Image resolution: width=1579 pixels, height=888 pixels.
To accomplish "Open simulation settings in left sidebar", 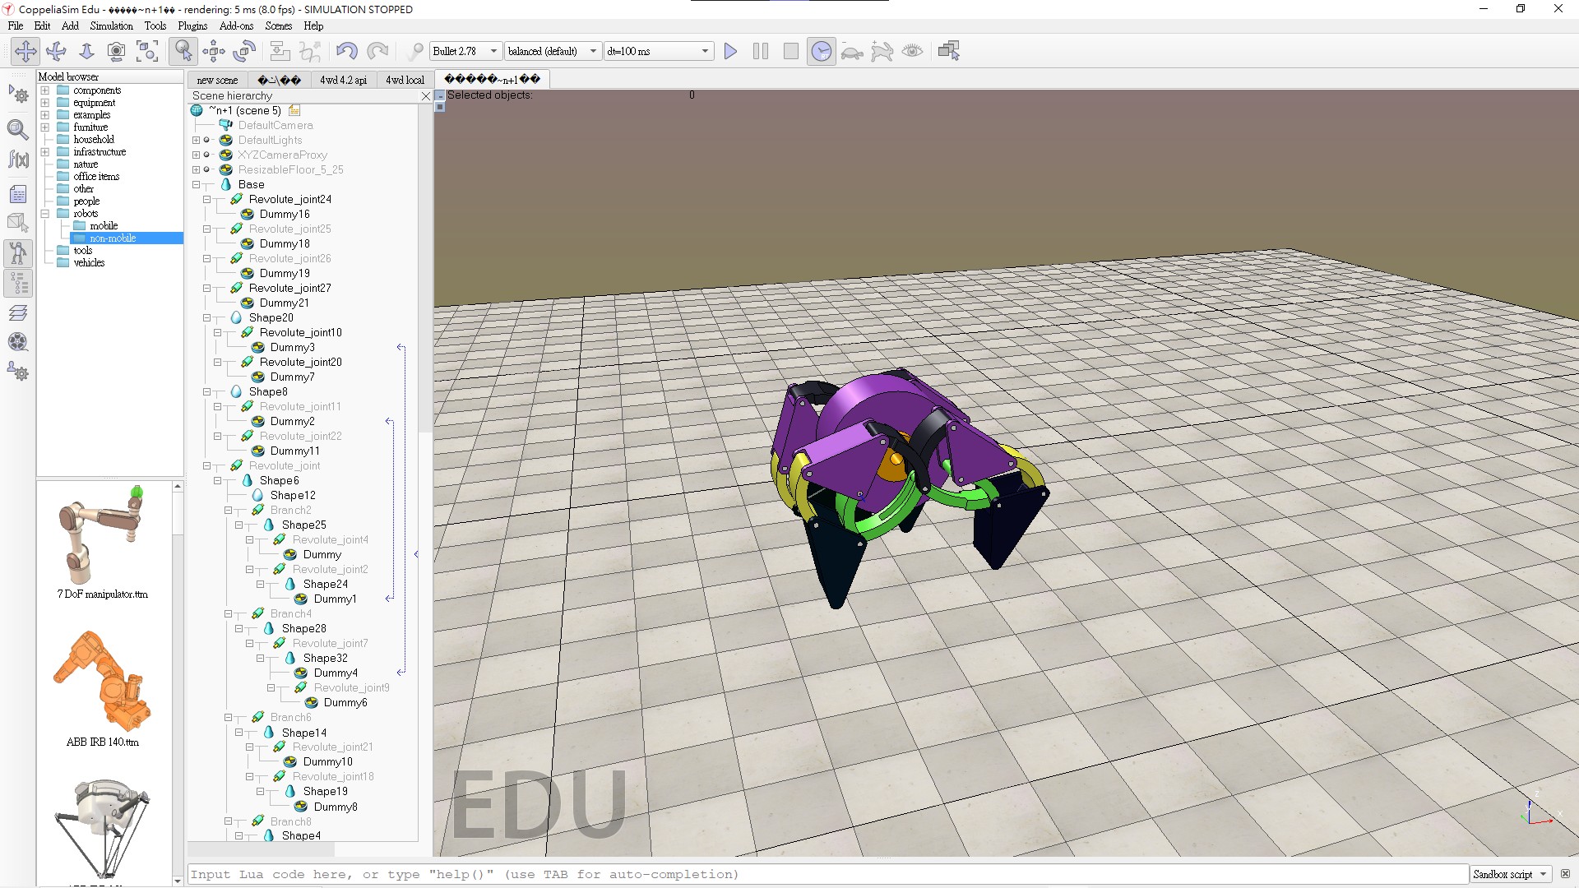I will click(18, 95).
